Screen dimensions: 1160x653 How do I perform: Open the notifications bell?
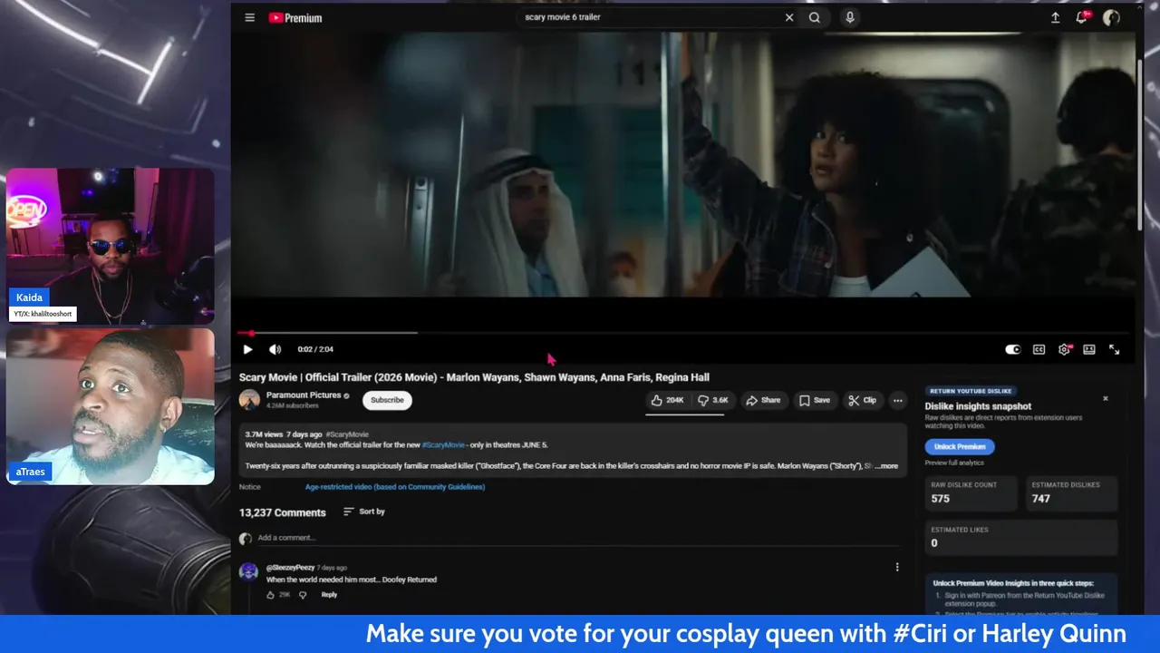pyautogui.click(x=1082, y=17)
